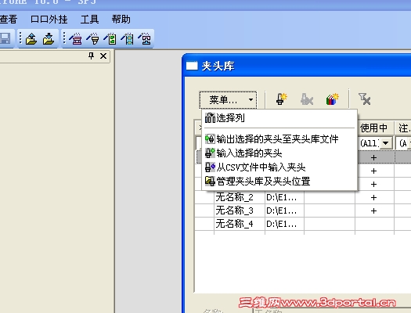Select the 无名称_3 row name

pyautogui.click(x=234, y=210)
